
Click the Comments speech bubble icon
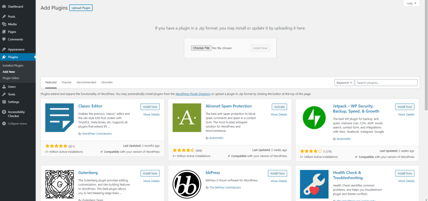click(4, 39)
